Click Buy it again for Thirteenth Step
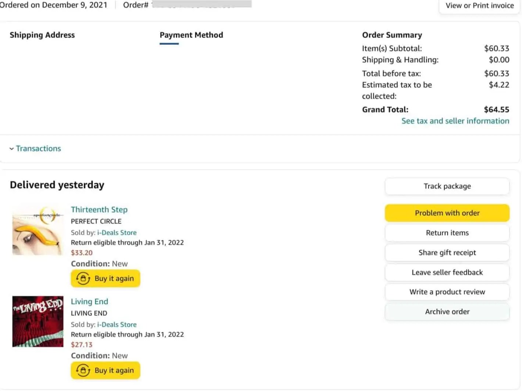This screenshot has height=391, width=522. (x=105, y=278)
